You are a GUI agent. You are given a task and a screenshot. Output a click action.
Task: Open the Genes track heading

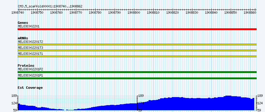pos(23,23)
